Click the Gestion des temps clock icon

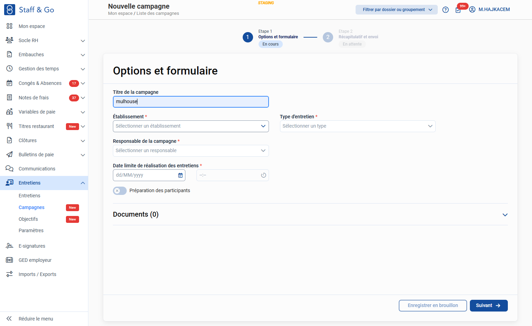[10, 69]
